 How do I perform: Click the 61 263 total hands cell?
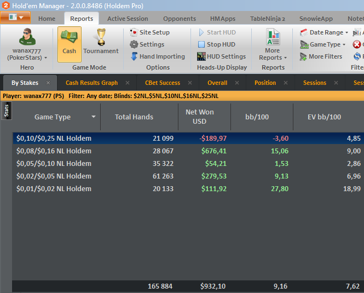tap(163, 176)
